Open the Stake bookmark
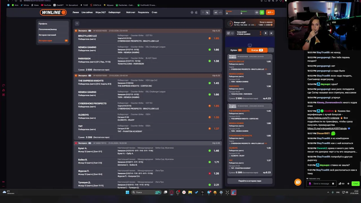 pyautogui.click(x=35, y=5)
